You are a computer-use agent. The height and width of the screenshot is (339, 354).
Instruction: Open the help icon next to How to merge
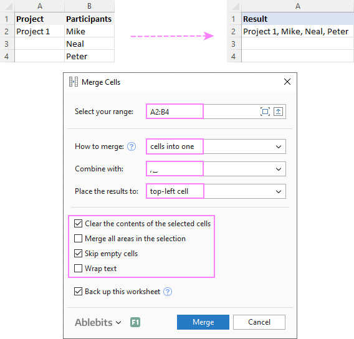click(x=132, y=146)
